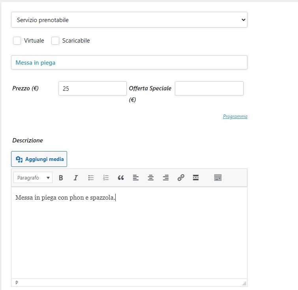
Task: Expand the Paragrafo format dropdown
Action: coord(33,178)
